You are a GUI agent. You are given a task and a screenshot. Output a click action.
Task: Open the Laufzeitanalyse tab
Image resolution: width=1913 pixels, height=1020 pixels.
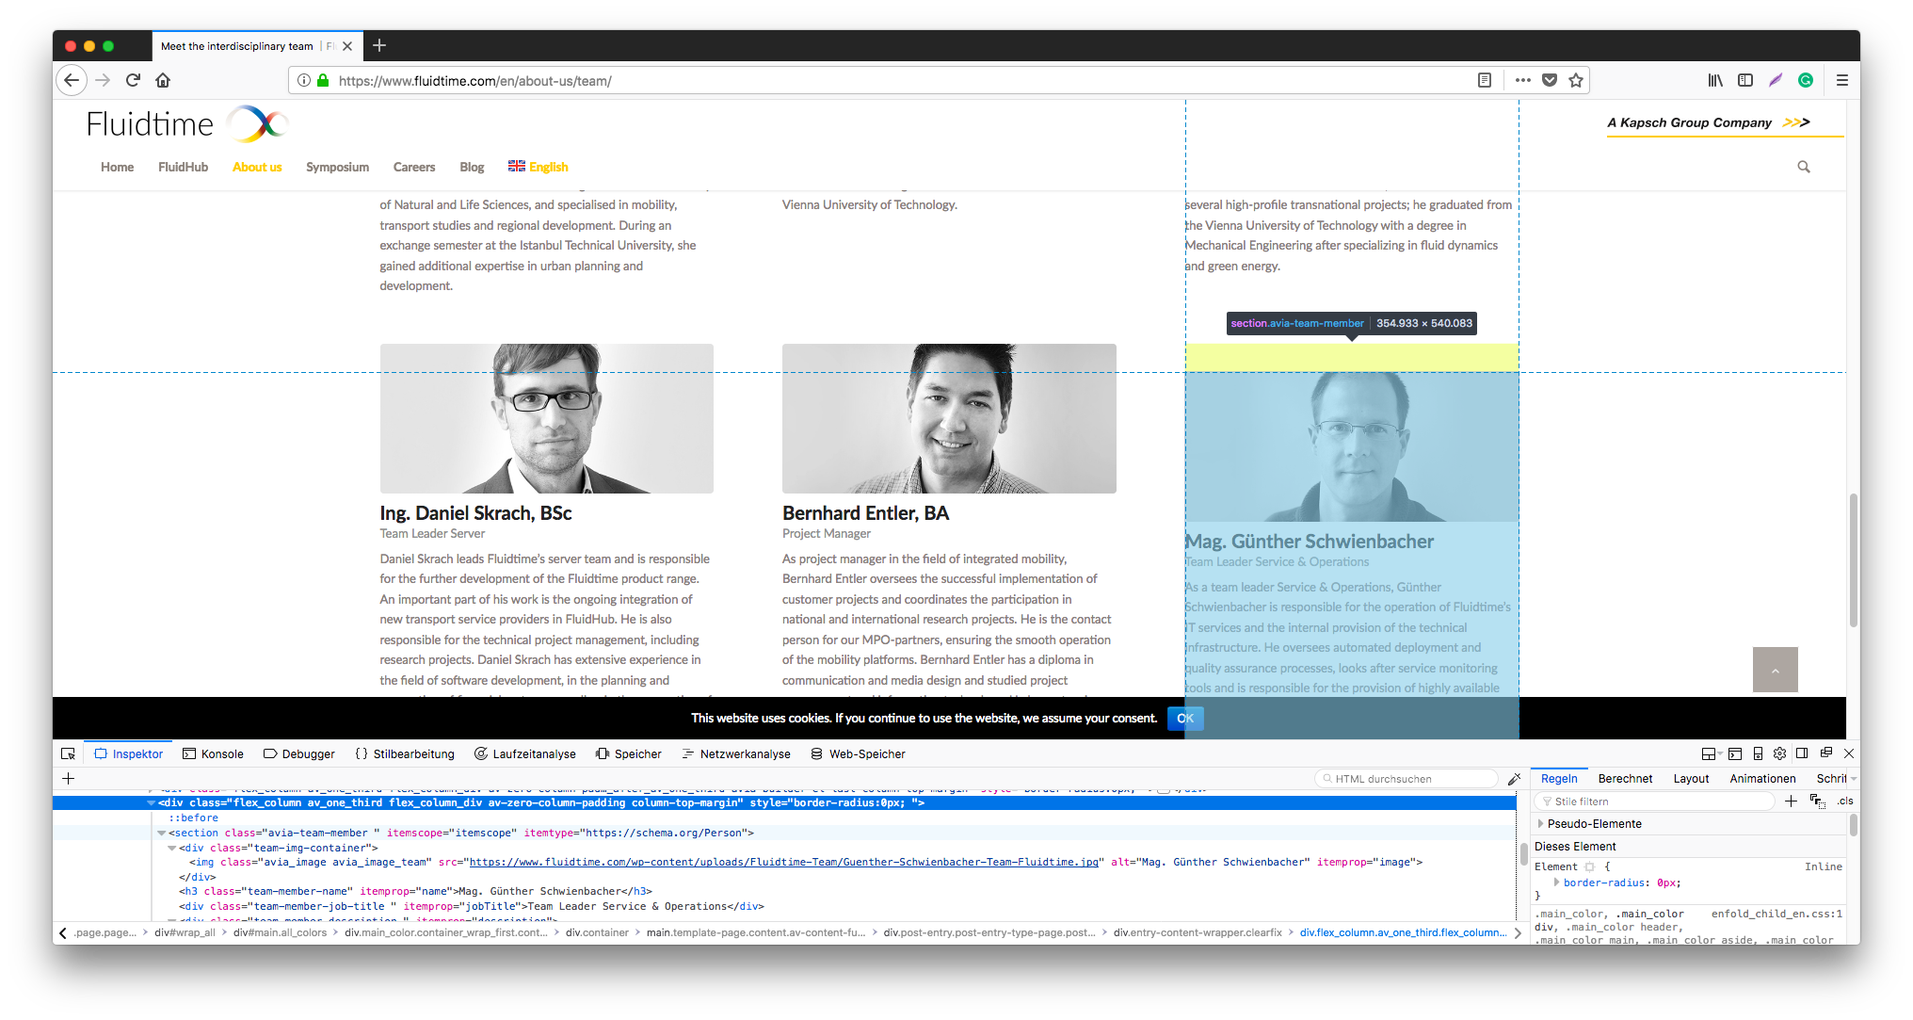tap(525, 753)
